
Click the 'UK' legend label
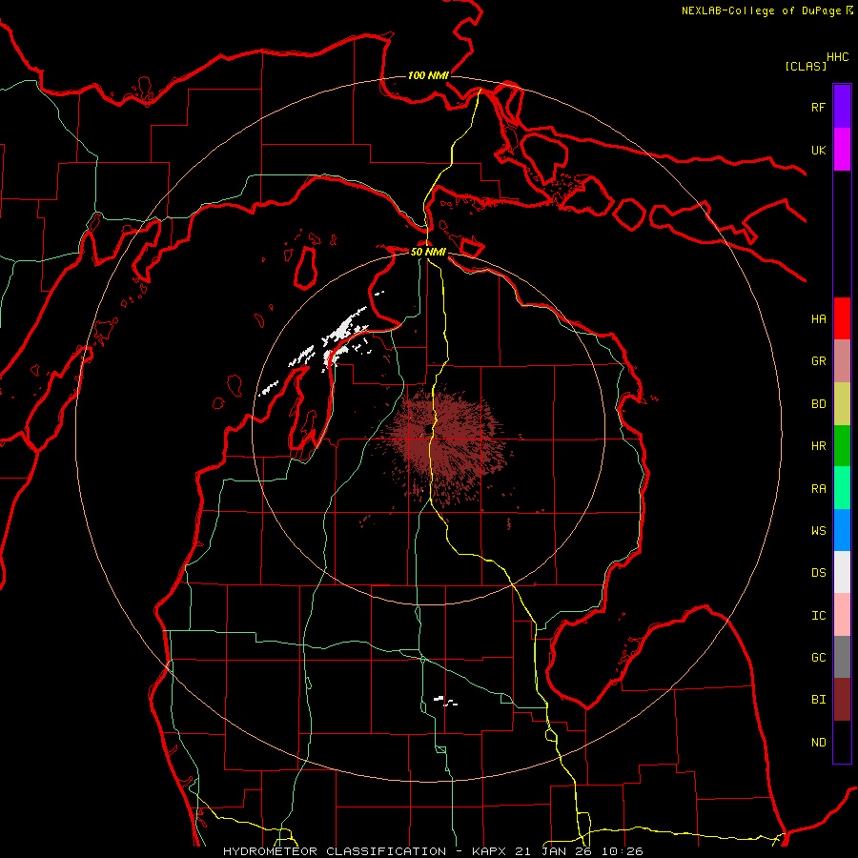(x=818, y=150)
